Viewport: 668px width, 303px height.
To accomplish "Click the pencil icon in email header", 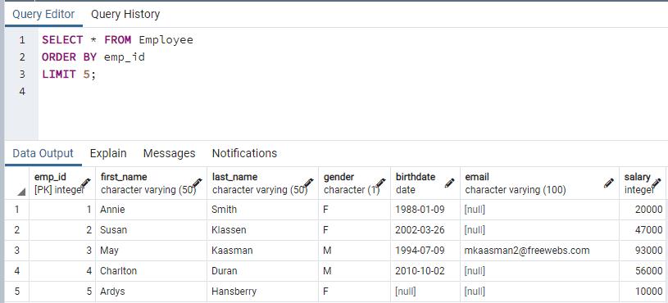I will (609, 183).
